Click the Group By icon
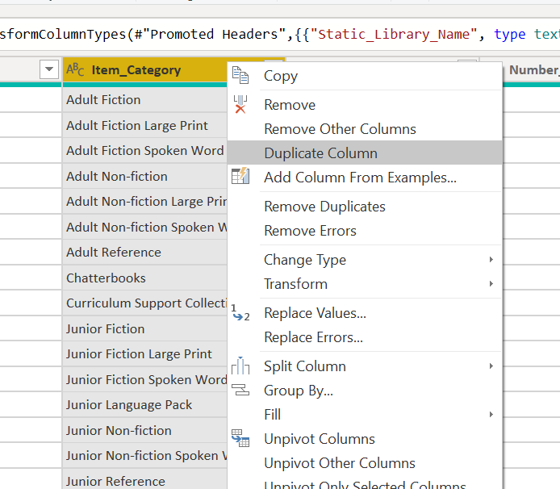The width and height of the screenshot is (560, 489). pos(240,390)
